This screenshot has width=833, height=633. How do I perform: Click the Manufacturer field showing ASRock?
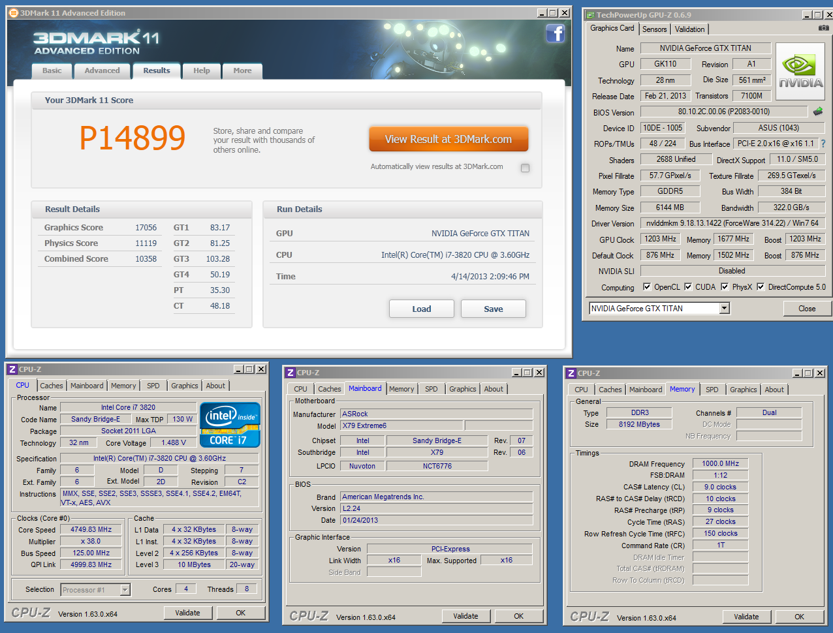437,414
